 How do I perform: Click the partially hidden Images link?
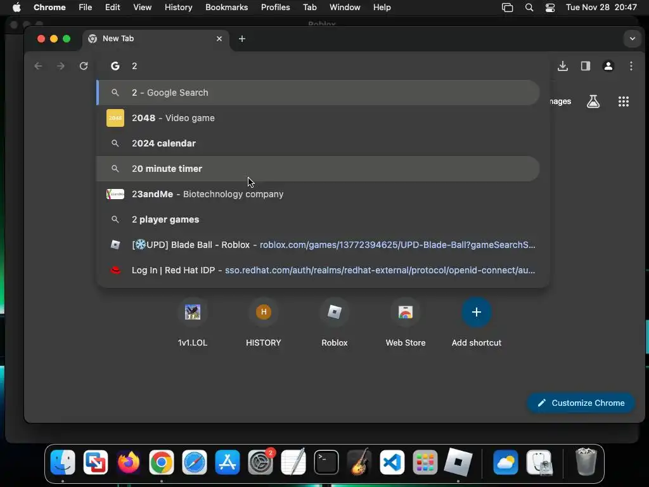click(x=560, y=101)
